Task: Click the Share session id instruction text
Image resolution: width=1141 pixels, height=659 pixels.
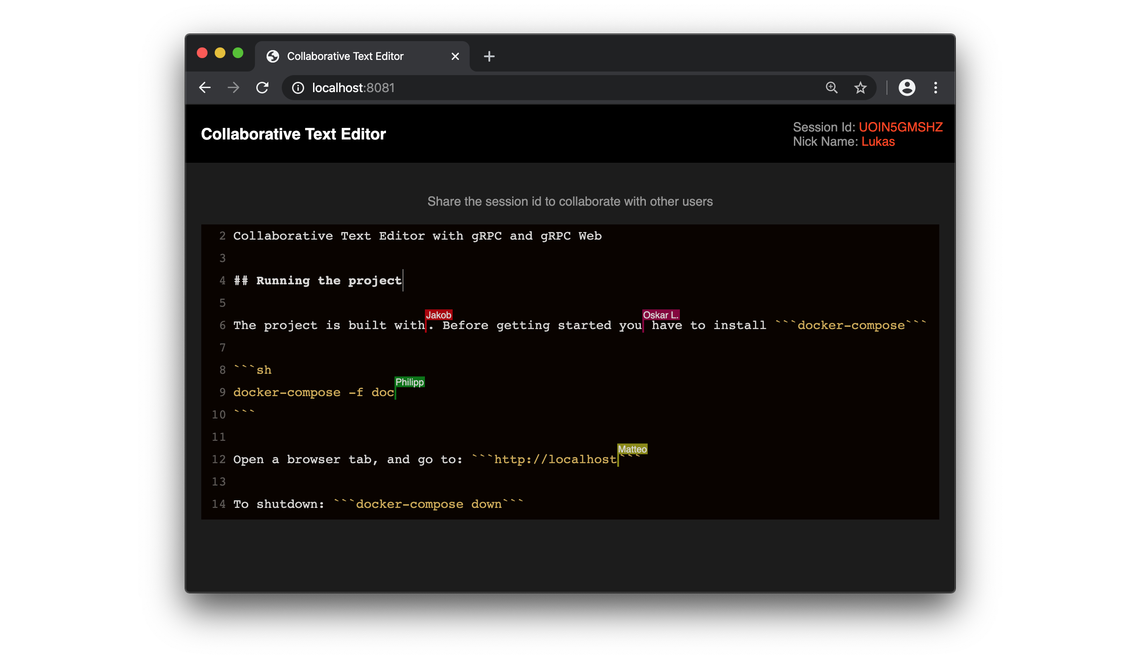Action: pos(571,202)
